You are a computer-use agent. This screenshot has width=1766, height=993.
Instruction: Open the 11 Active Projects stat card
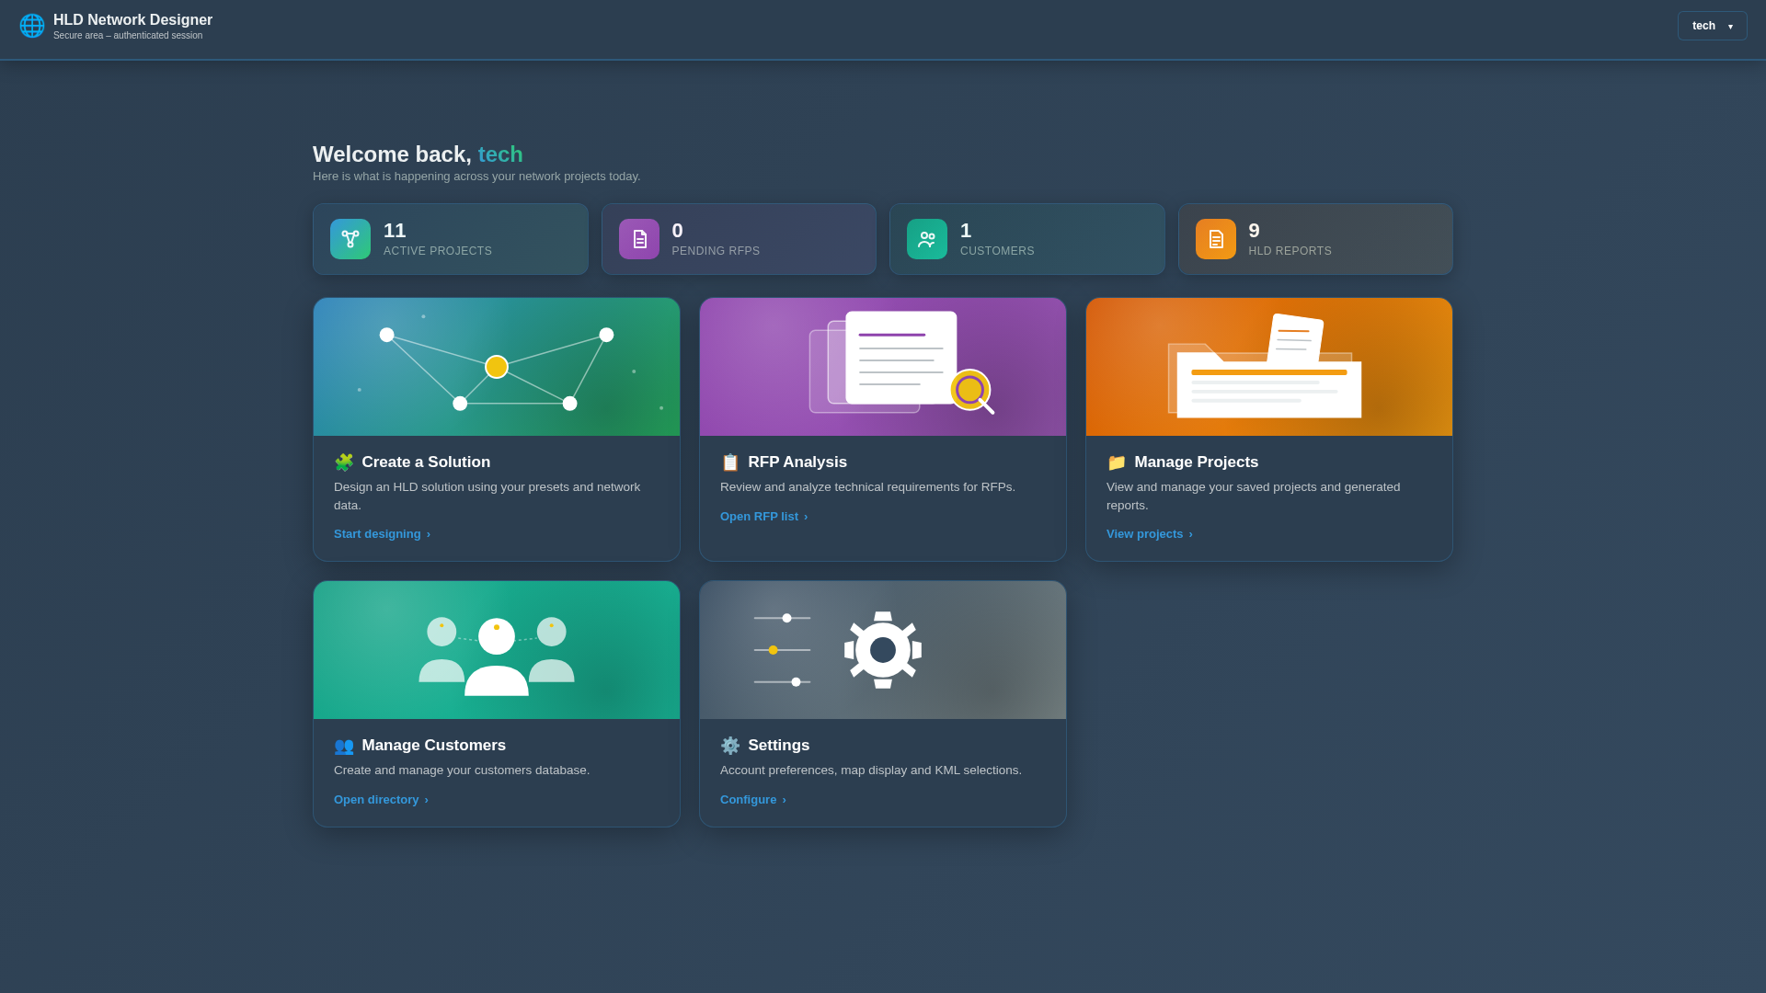[x=451, y=239]
